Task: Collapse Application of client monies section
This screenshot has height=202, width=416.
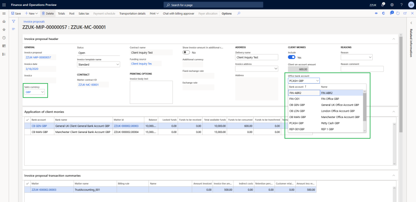Action: tap(394, 112)
